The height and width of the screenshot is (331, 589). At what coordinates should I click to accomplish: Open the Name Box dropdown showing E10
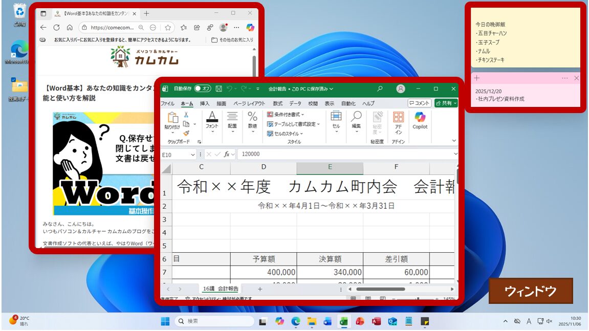click(193, 154)
